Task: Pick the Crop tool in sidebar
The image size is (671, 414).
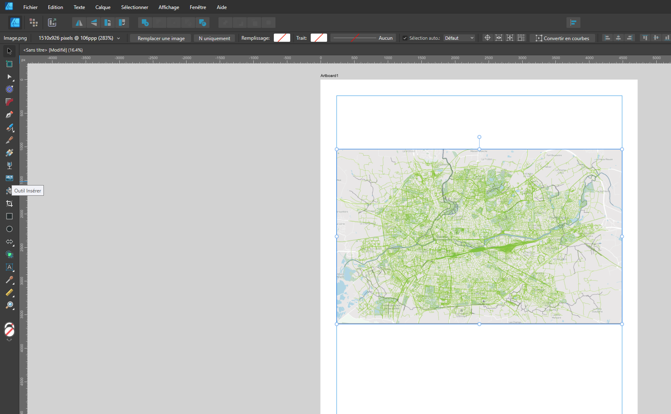Action: [x=9, y=204]
